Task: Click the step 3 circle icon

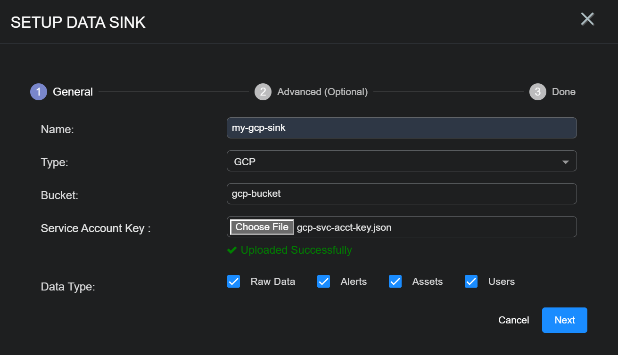Action: (x=538, y=92)
